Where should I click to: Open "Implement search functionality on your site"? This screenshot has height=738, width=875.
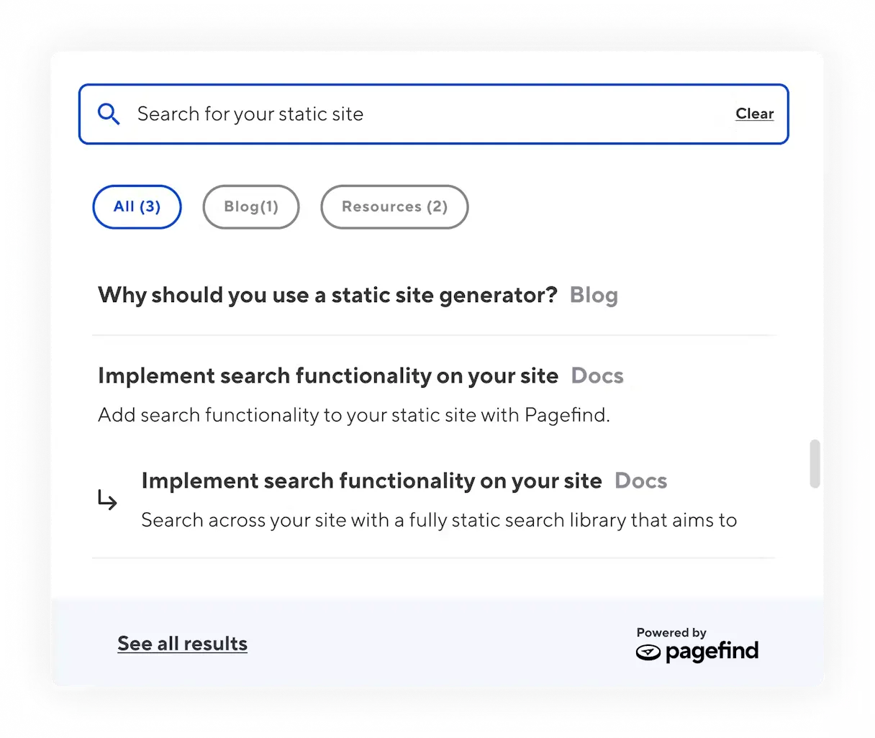(x=328, y=375)
